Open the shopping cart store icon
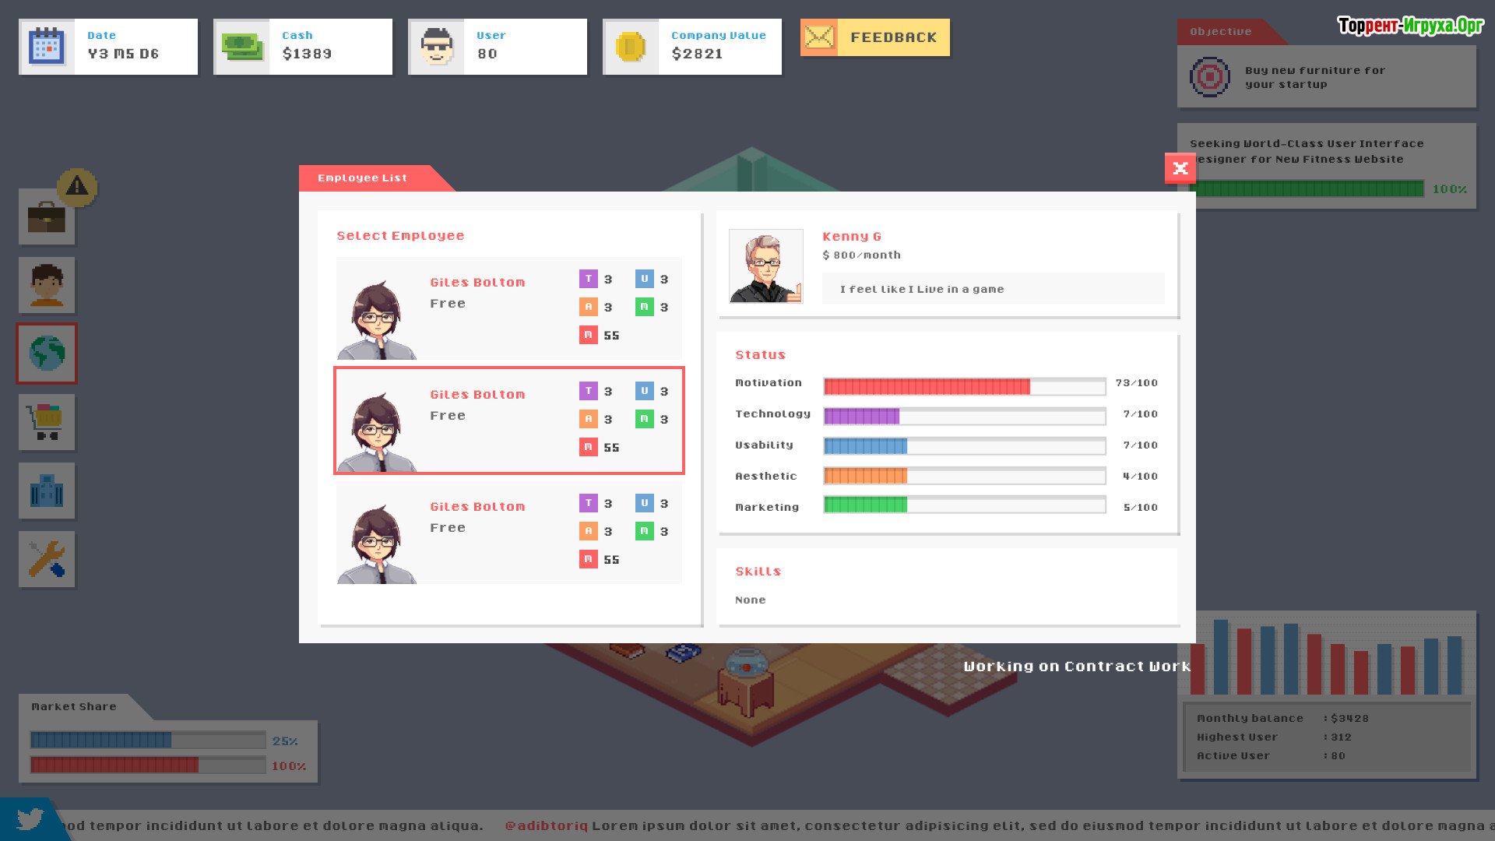This screenshot has width=1495, height=841. [47, 422]
